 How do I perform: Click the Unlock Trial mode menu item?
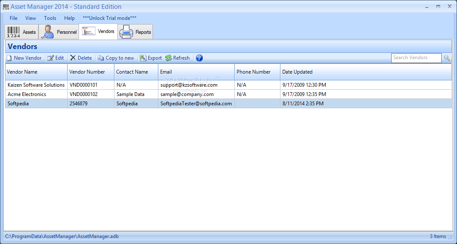pos(109,18)
